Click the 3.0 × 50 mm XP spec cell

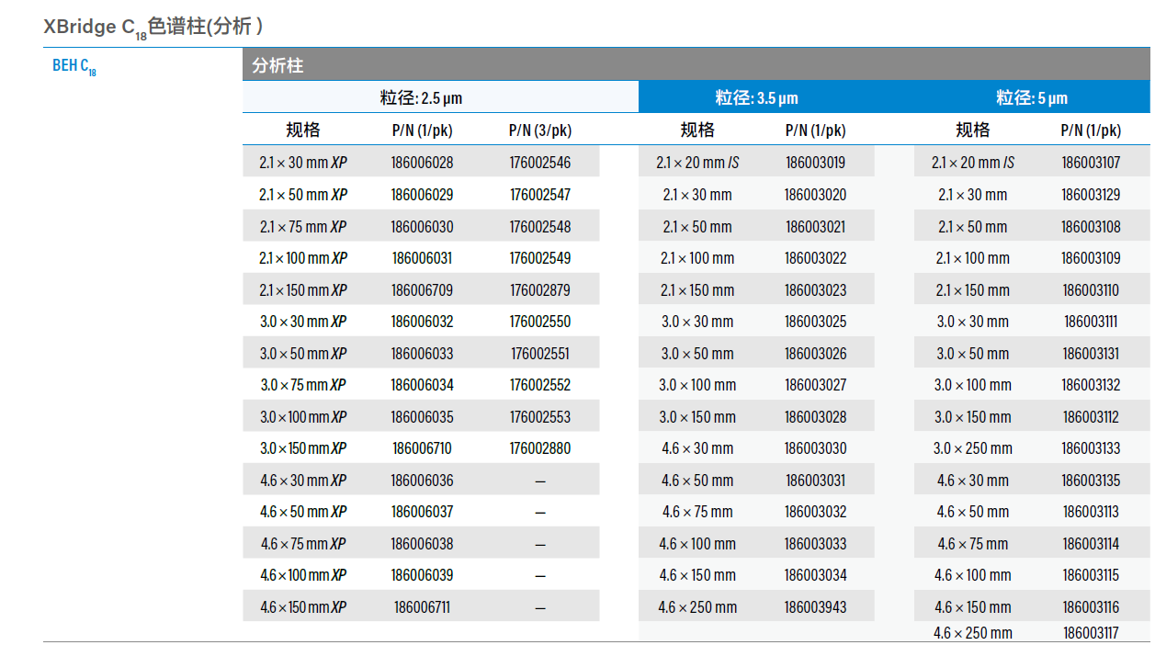[303, 354]
